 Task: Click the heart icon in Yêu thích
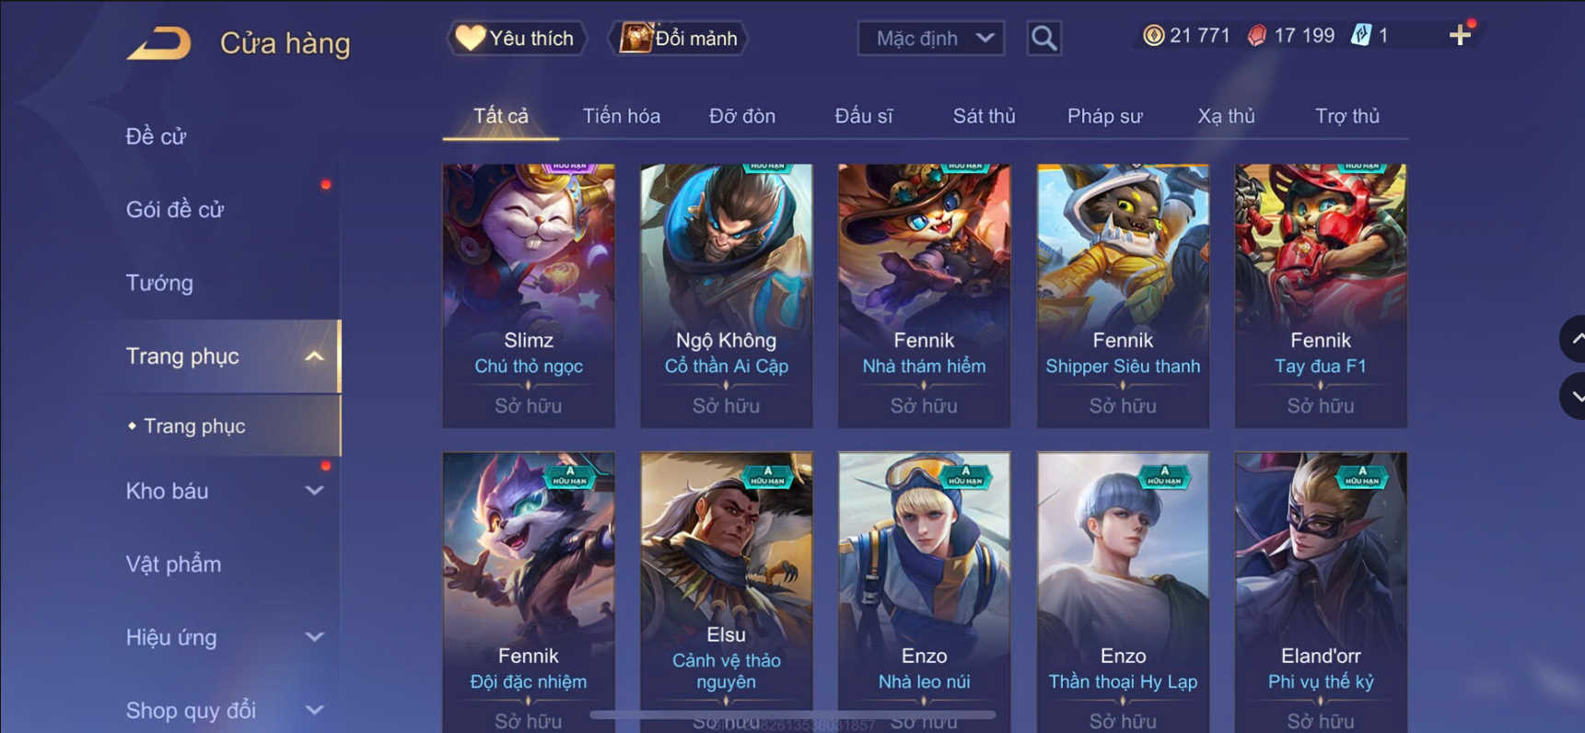pyautogui.click(x=470, y=38)
